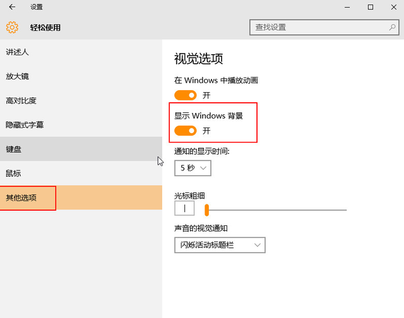This screenshot has width=404, height=318.
Task: Open the 鼠标 settings page
Action: pyautogui.click(x=14, y=173)
